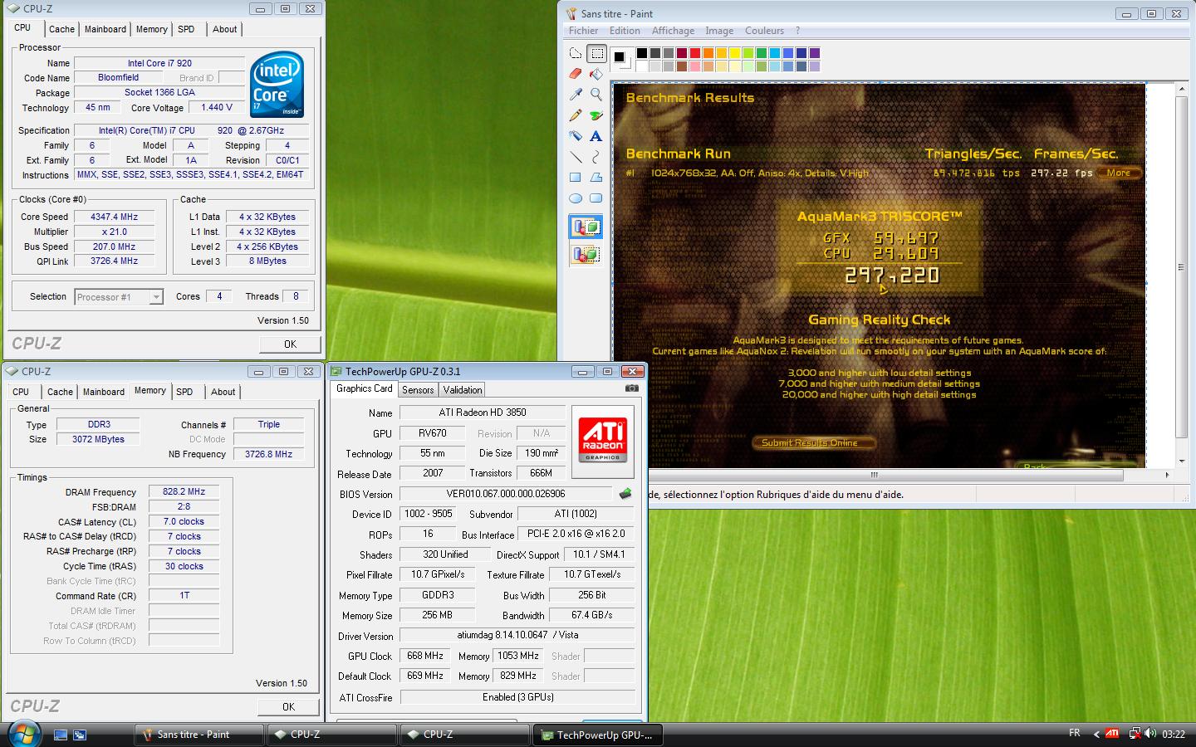This screenshot has width=1196, height=747.
Task: Click the Switch between windows quick launch icon
Action: coord(80,735)
